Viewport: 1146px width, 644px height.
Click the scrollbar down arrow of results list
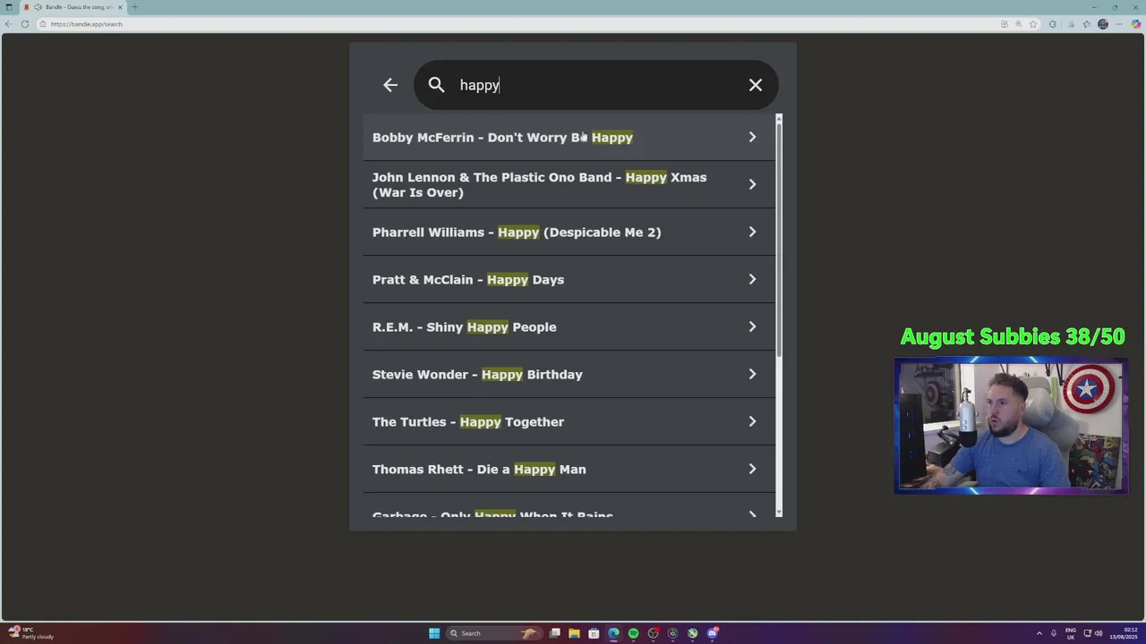(779, 513)
